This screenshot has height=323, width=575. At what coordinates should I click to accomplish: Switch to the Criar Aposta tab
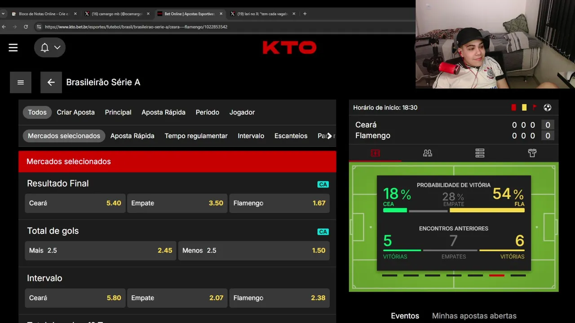point(75,112)
